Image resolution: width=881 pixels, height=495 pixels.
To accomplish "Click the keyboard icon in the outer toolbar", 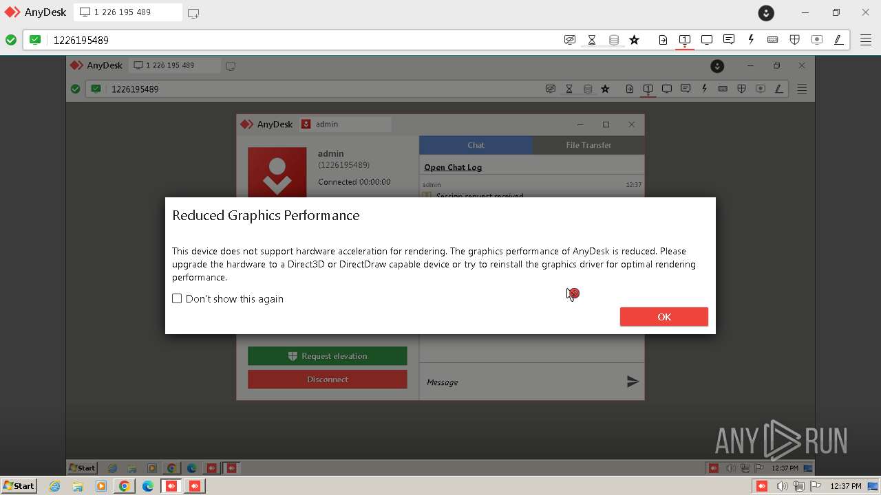I will click(773, 40).
